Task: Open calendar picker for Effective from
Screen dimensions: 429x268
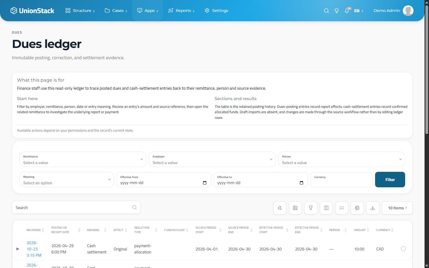Action: tap(205, 183)
